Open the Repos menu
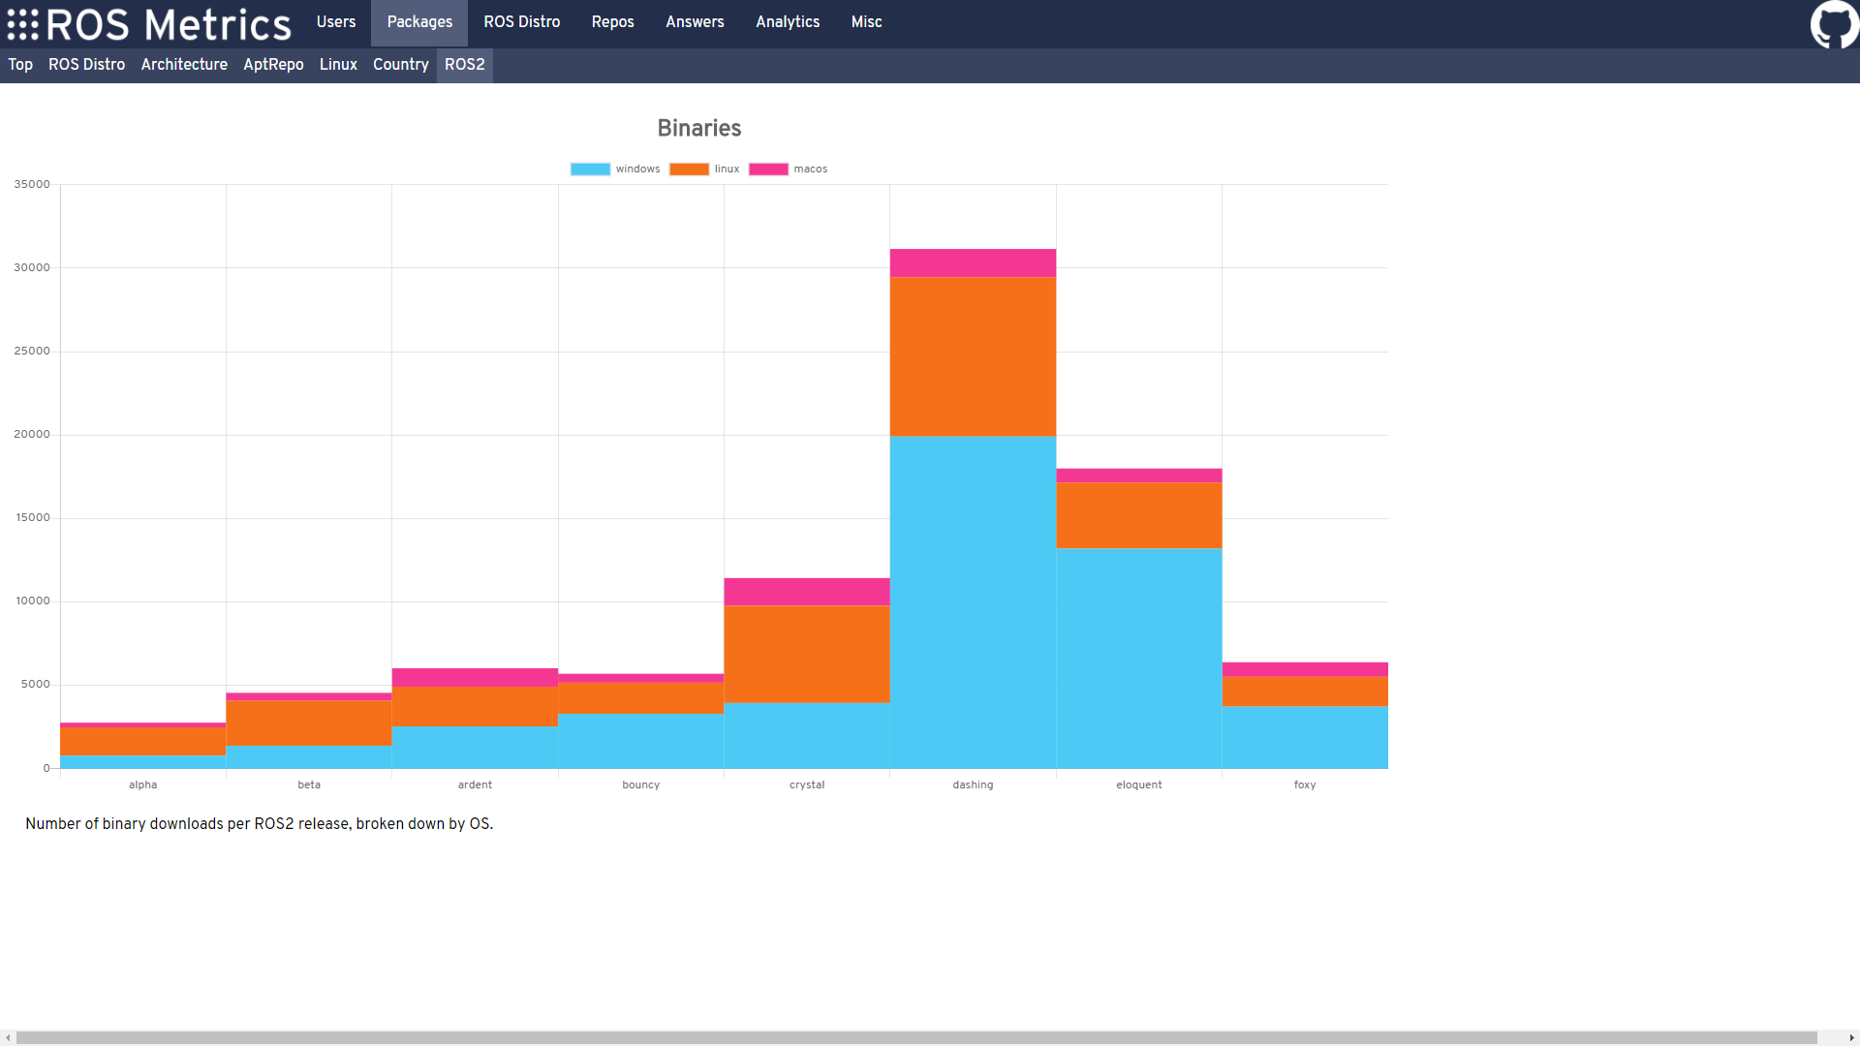Image resolution: width=1860 pixels, height=1046 pixels. click(x=612, y=22)
